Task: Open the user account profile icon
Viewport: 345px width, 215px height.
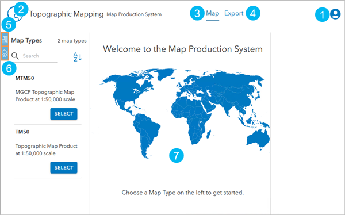Action: point(335,14)
